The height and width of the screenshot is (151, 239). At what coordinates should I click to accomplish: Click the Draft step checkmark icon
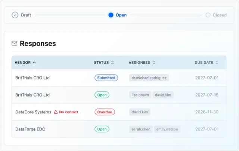click(x=15, y=15)
